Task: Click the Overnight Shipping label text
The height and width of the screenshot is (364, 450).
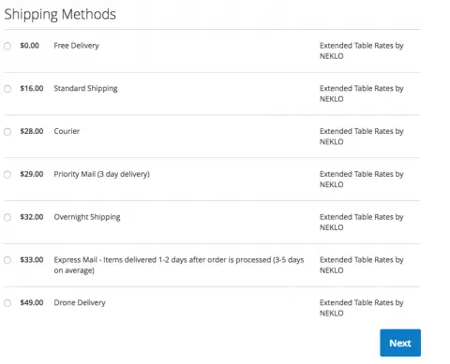Action: pos(87,217)
